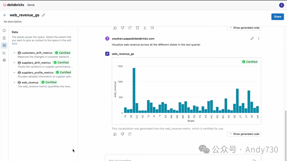This screenshot has width=287, height=161.
Task: Follow the edit form link
Action: tap(41, 42)
